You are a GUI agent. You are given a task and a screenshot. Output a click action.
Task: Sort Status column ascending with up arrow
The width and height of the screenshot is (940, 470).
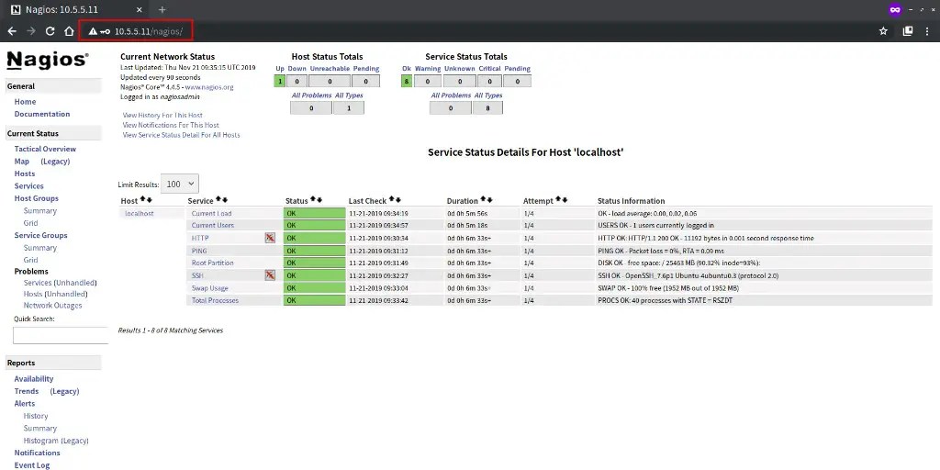[313, 199]
